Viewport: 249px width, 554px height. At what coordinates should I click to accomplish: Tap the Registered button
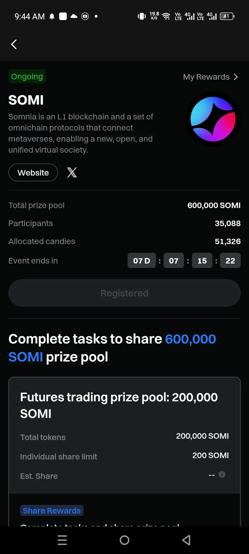[x=124, y=293]
